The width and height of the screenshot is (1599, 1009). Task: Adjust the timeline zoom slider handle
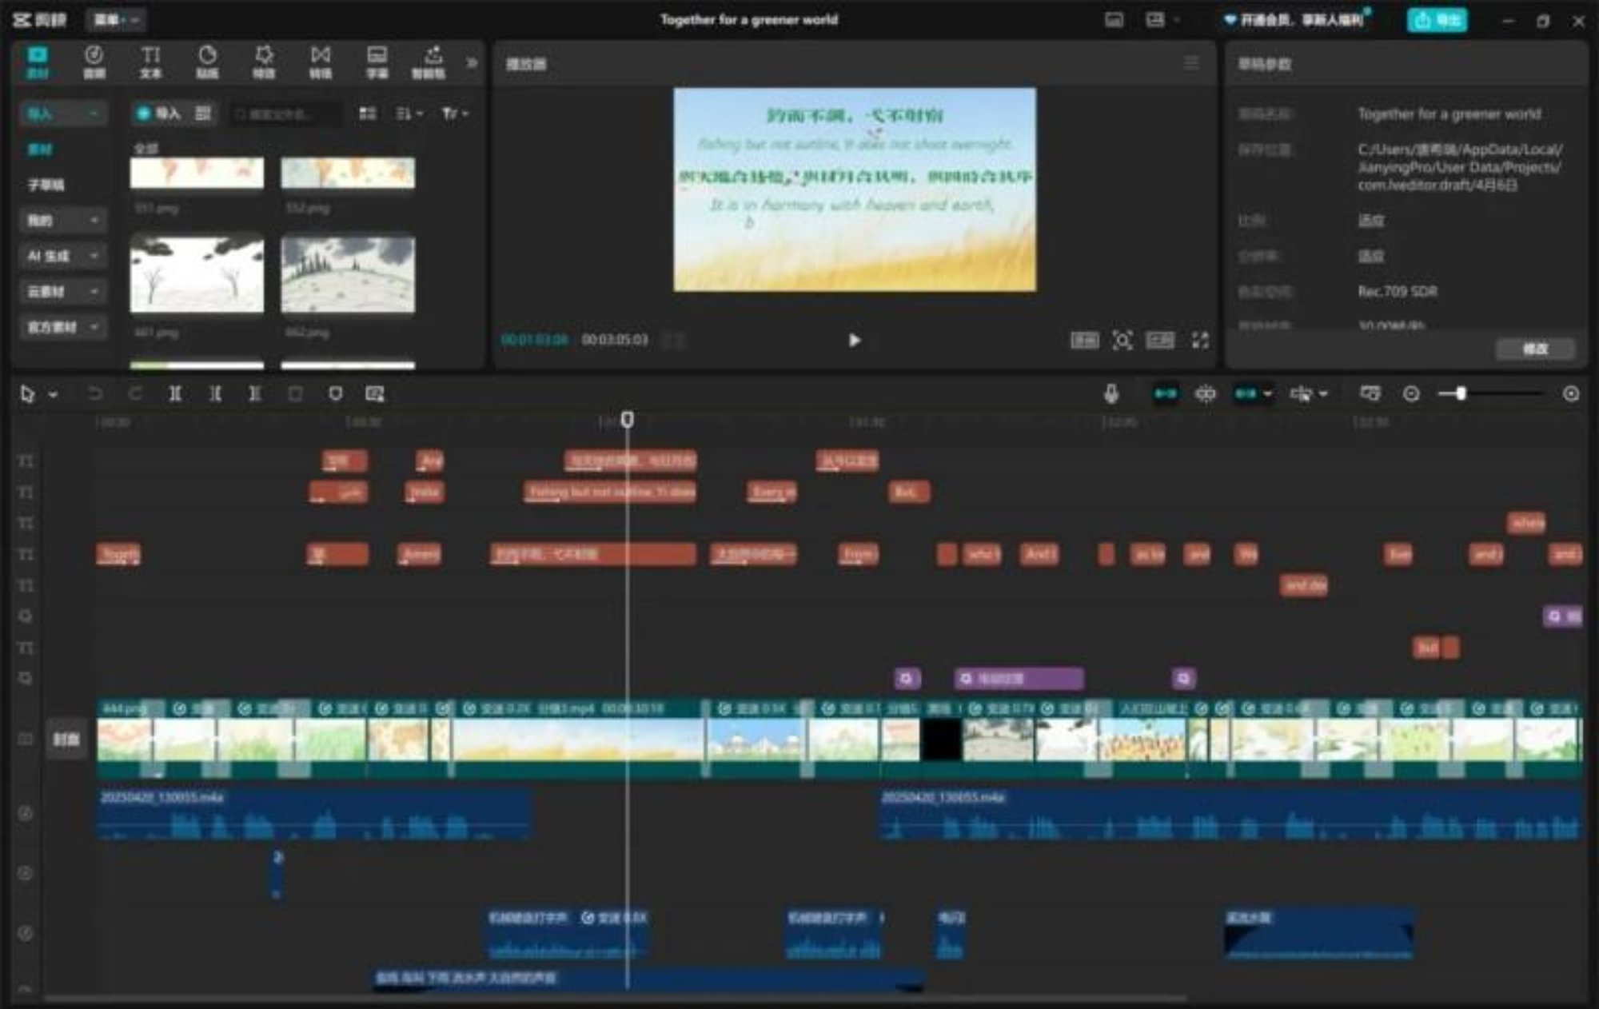(x=1461, y=393)
